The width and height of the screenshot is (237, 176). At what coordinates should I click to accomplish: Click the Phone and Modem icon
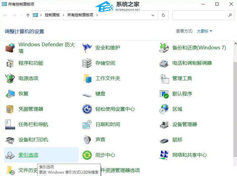click(x=164, y=63)
